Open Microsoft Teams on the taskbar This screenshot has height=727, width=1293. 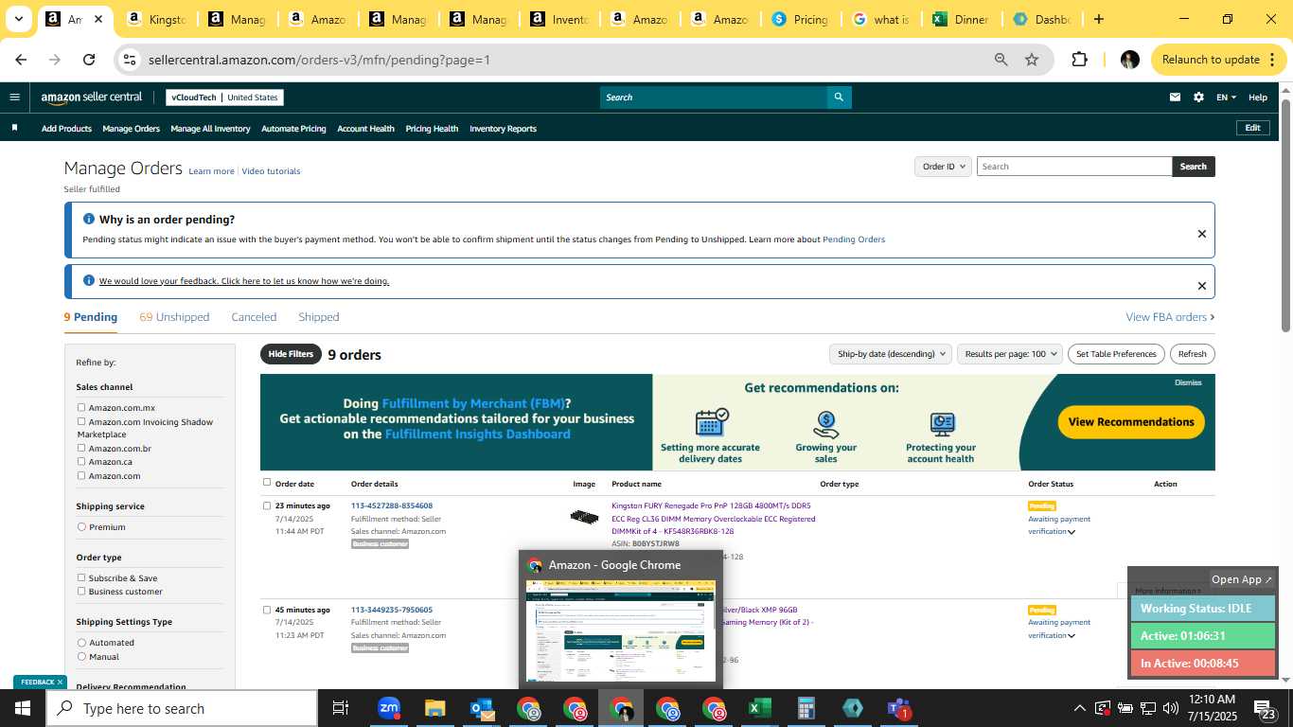pyautogui.click(x=898, y=708)
